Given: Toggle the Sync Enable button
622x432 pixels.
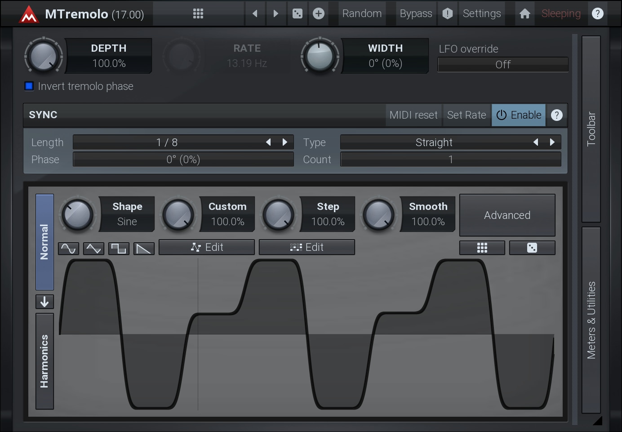Looking at the screenshot, I should pyautogui.click(x=519, y=115).
